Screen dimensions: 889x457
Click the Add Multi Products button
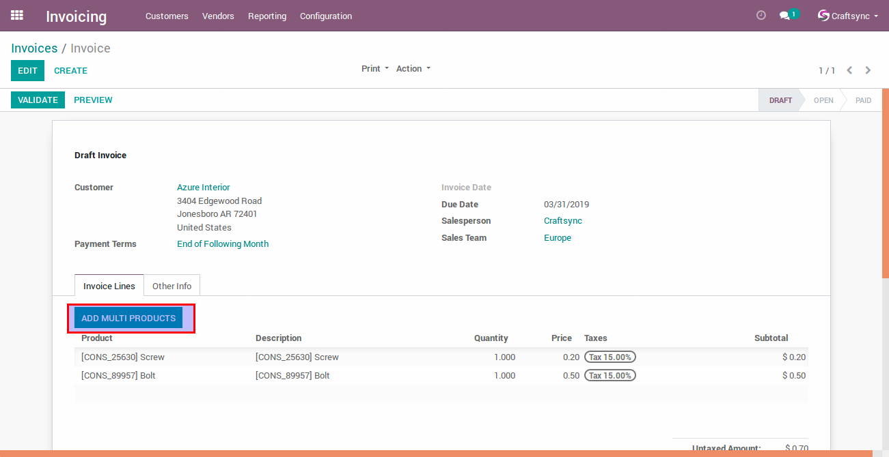(x=128, y=319)
